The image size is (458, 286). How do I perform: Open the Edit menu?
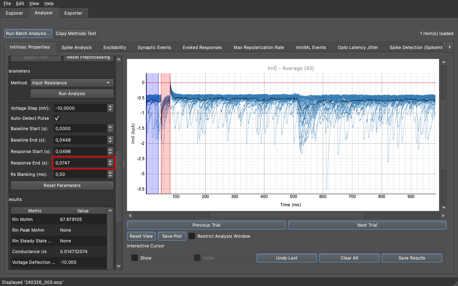coord(20,4)
